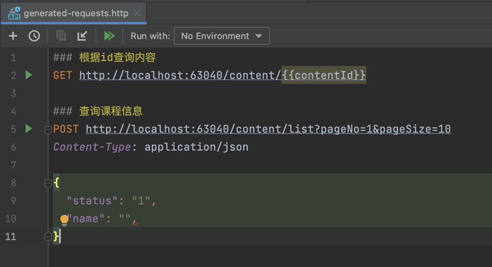The width and height of the screenshot is (492, 267).
Task: Open the requests history clock icon
Action: [34, 36]
